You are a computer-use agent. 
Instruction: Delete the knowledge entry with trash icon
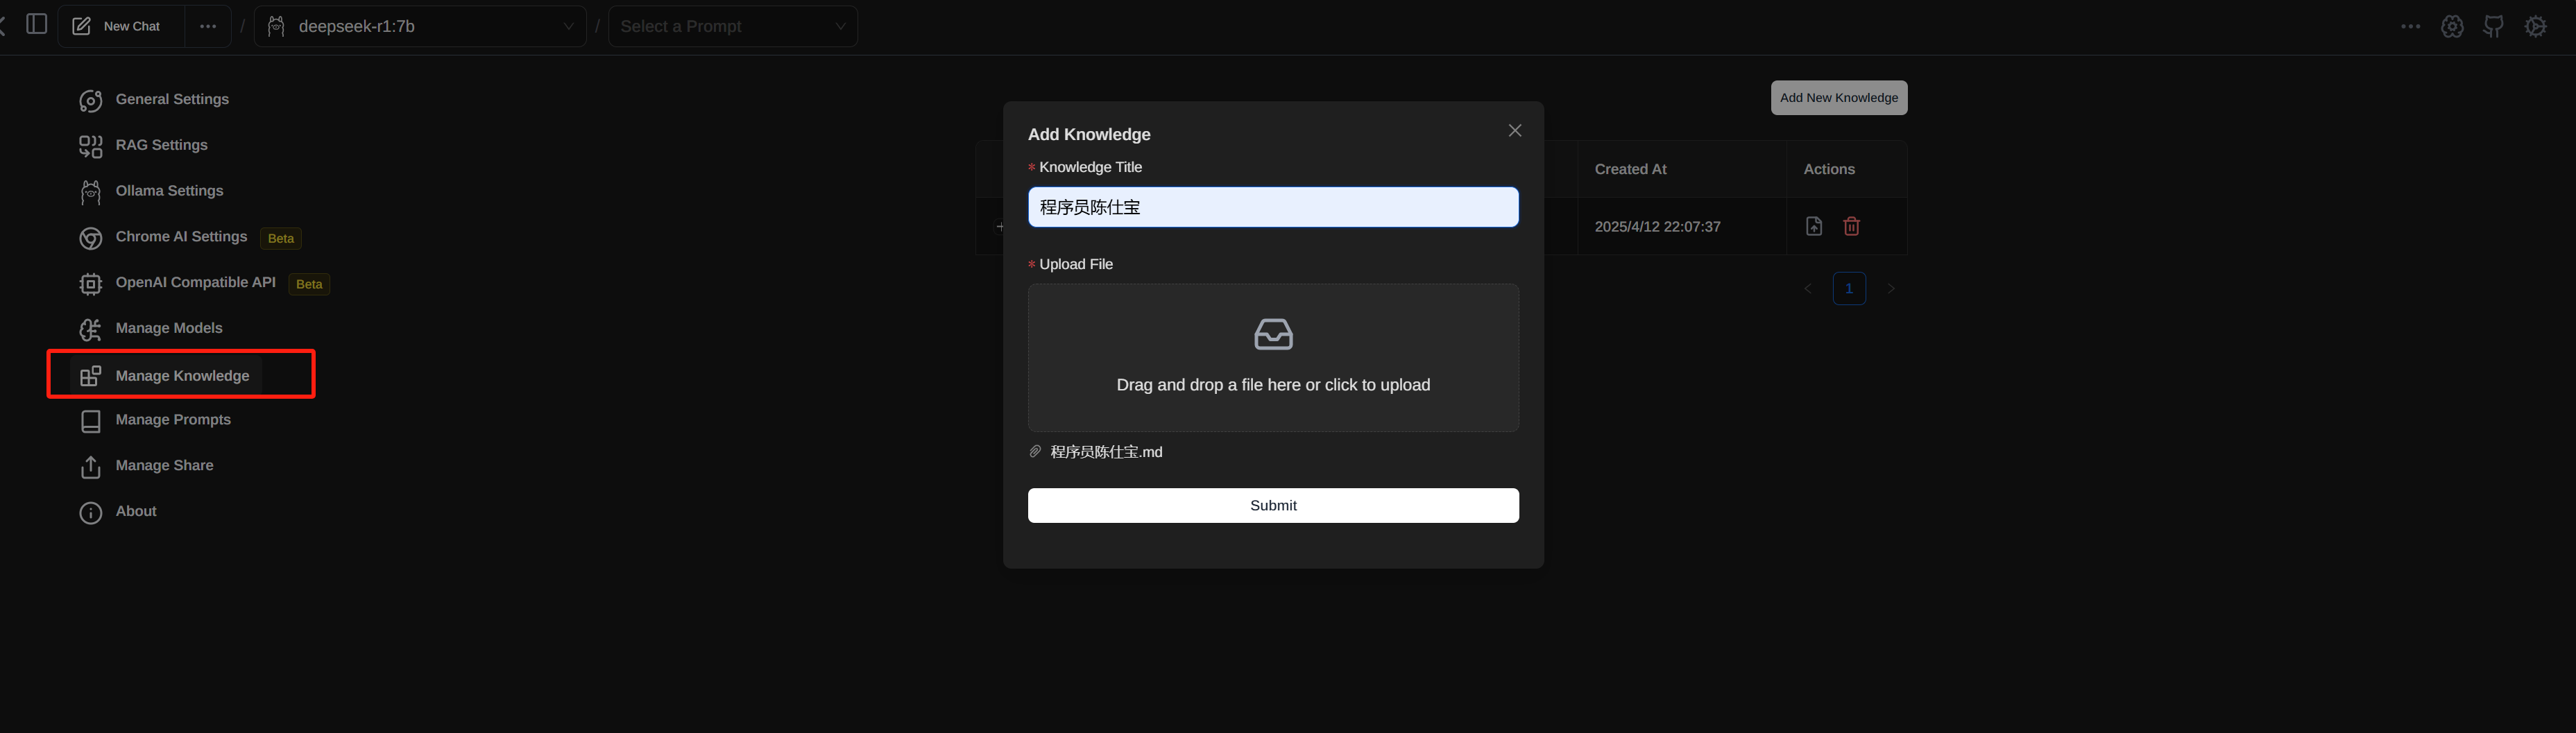[1851, 227]
